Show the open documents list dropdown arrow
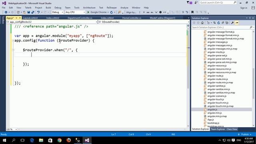 188,18
